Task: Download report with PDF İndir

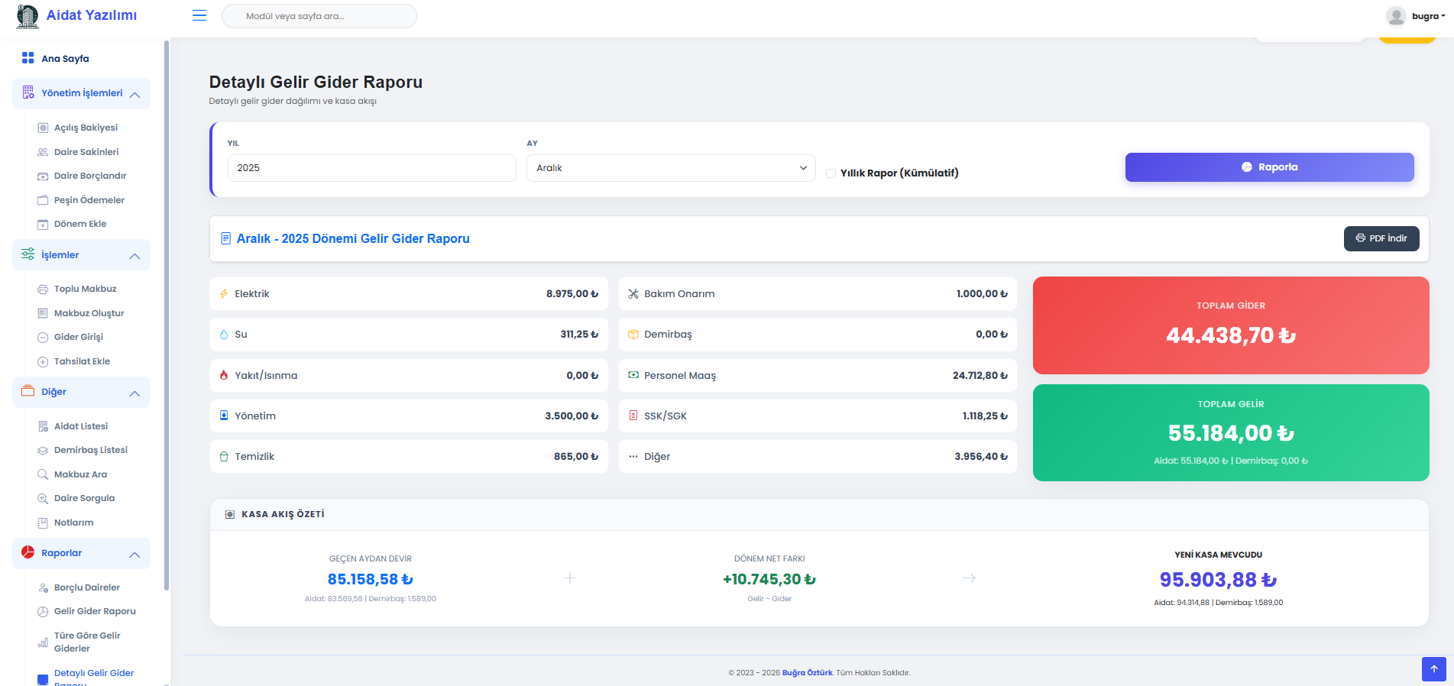Action: [x=1381, y=238]
